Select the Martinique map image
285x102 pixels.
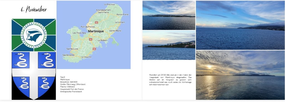click(94, 35)
